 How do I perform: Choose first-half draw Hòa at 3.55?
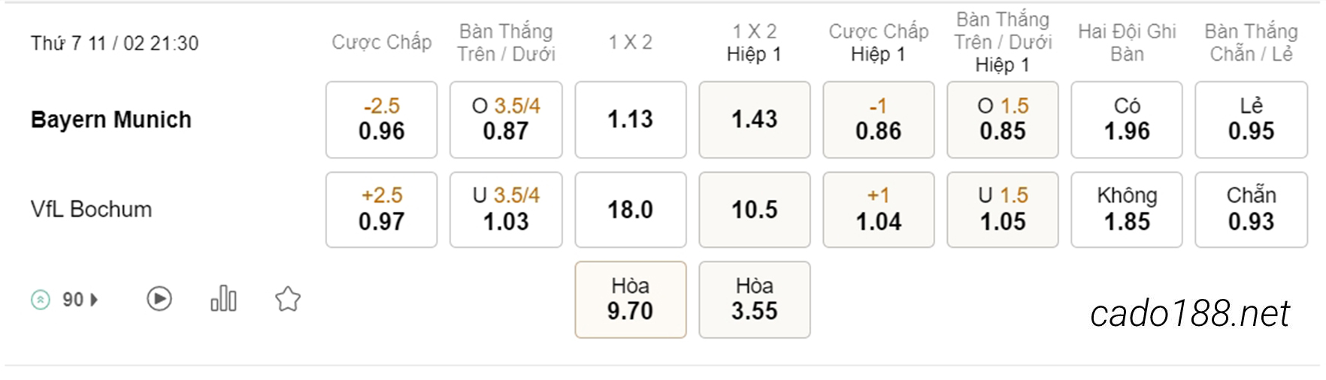pyautogui.click(x=755, y=300)
